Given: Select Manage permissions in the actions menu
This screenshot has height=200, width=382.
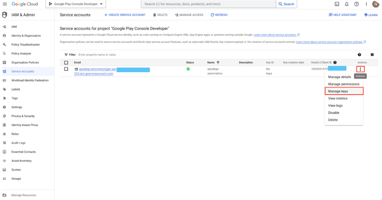Looking at the screenshot, I should (x=344, y=84).
